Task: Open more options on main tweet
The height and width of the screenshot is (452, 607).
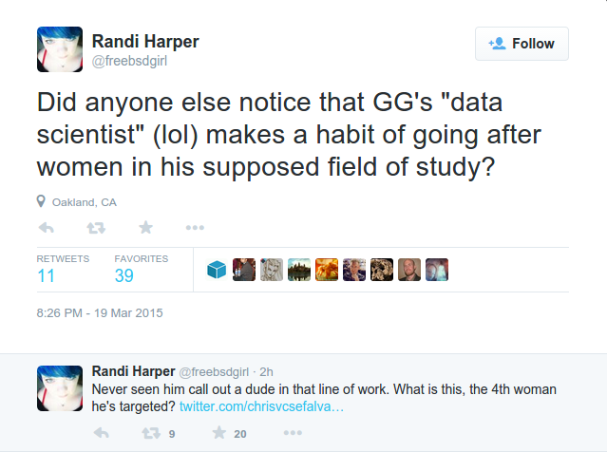Action: (x=195, y=228)
